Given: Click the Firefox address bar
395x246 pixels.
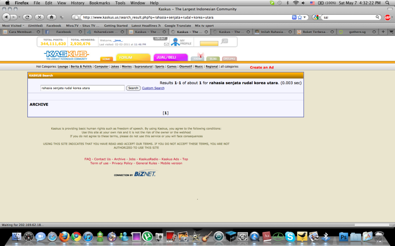Looking at the screenshot, I should pos(186,17).
